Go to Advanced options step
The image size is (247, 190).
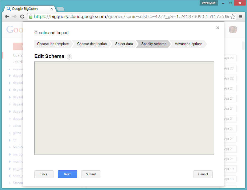coord(188,44)
